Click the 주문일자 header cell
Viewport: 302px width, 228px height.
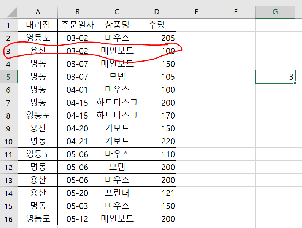click(78, 25)
